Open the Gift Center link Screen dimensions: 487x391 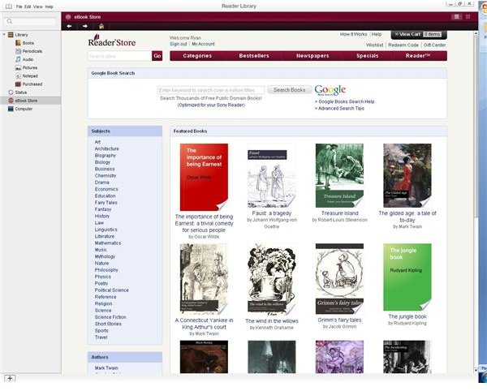(435, 45)
